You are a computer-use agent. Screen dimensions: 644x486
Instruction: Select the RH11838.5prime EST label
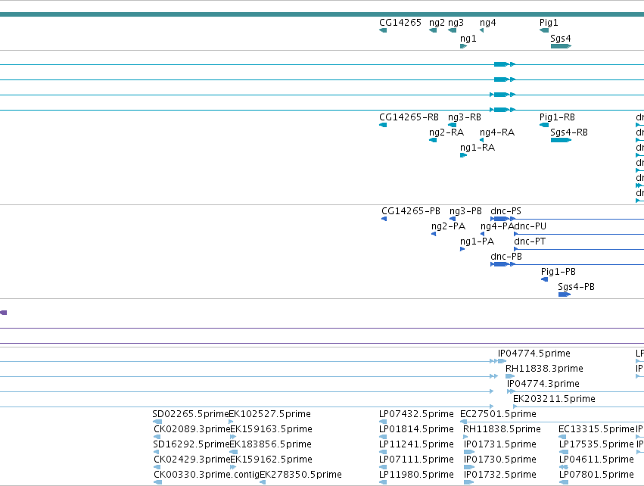click(502, 429)
